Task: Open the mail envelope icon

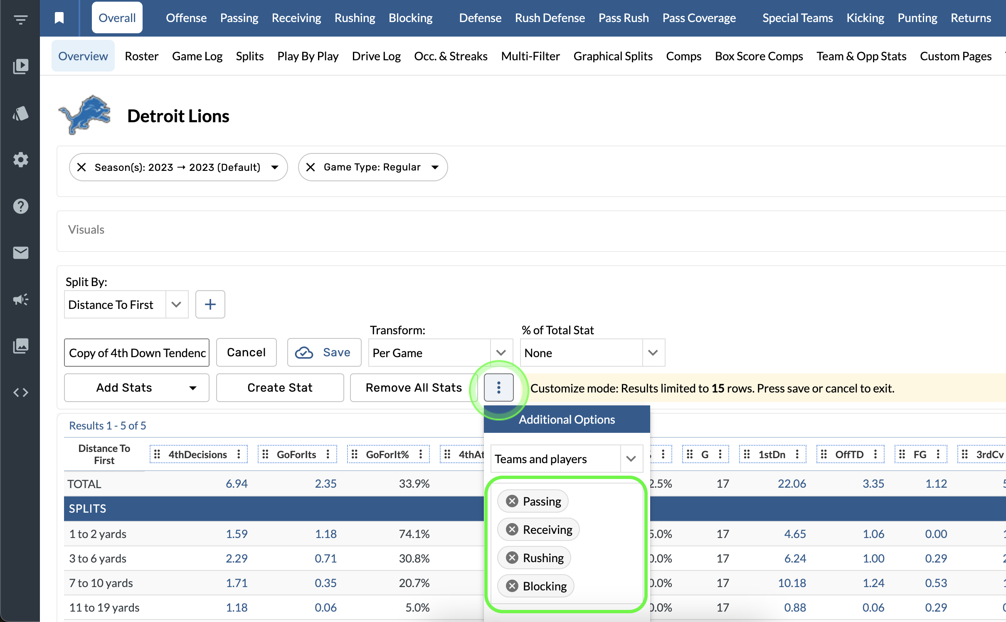Action: click(x=20, y=253)
